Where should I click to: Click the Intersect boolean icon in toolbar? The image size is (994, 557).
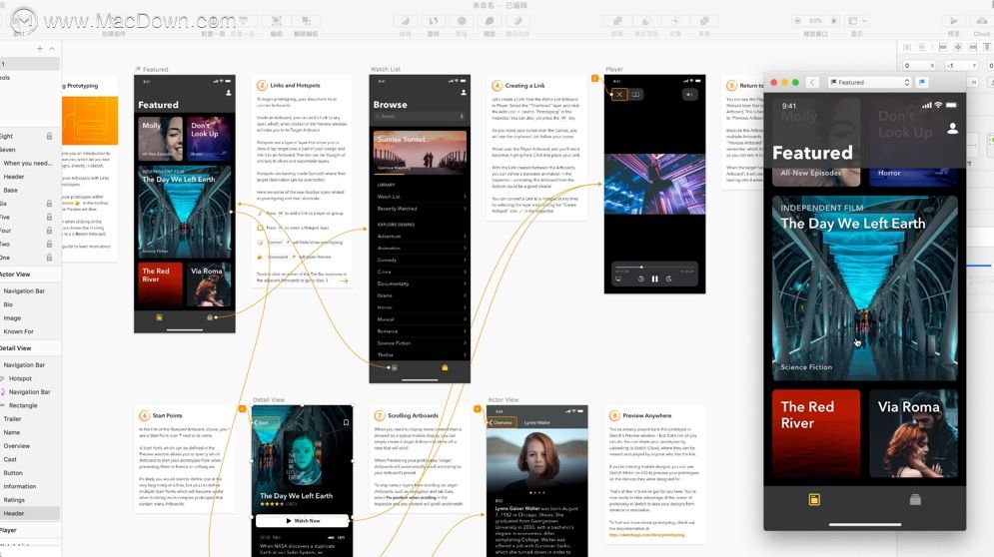click(675, 21)
